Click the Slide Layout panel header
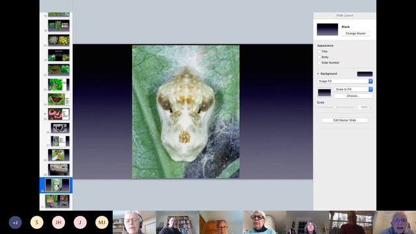The image size is (416, 234). [344, 16]
